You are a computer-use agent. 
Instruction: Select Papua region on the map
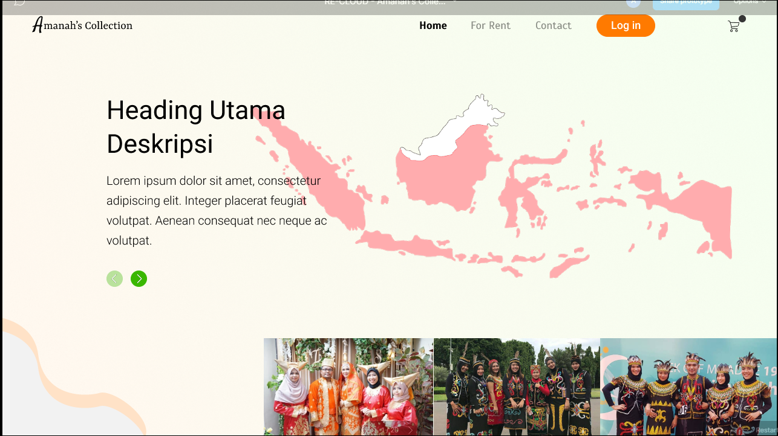(696, 211)
